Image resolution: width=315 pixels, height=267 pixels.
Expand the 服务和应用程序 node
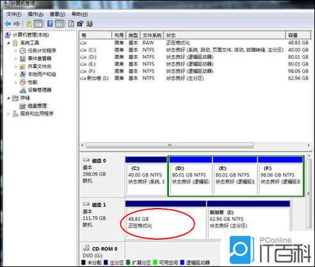coord(8,114)
